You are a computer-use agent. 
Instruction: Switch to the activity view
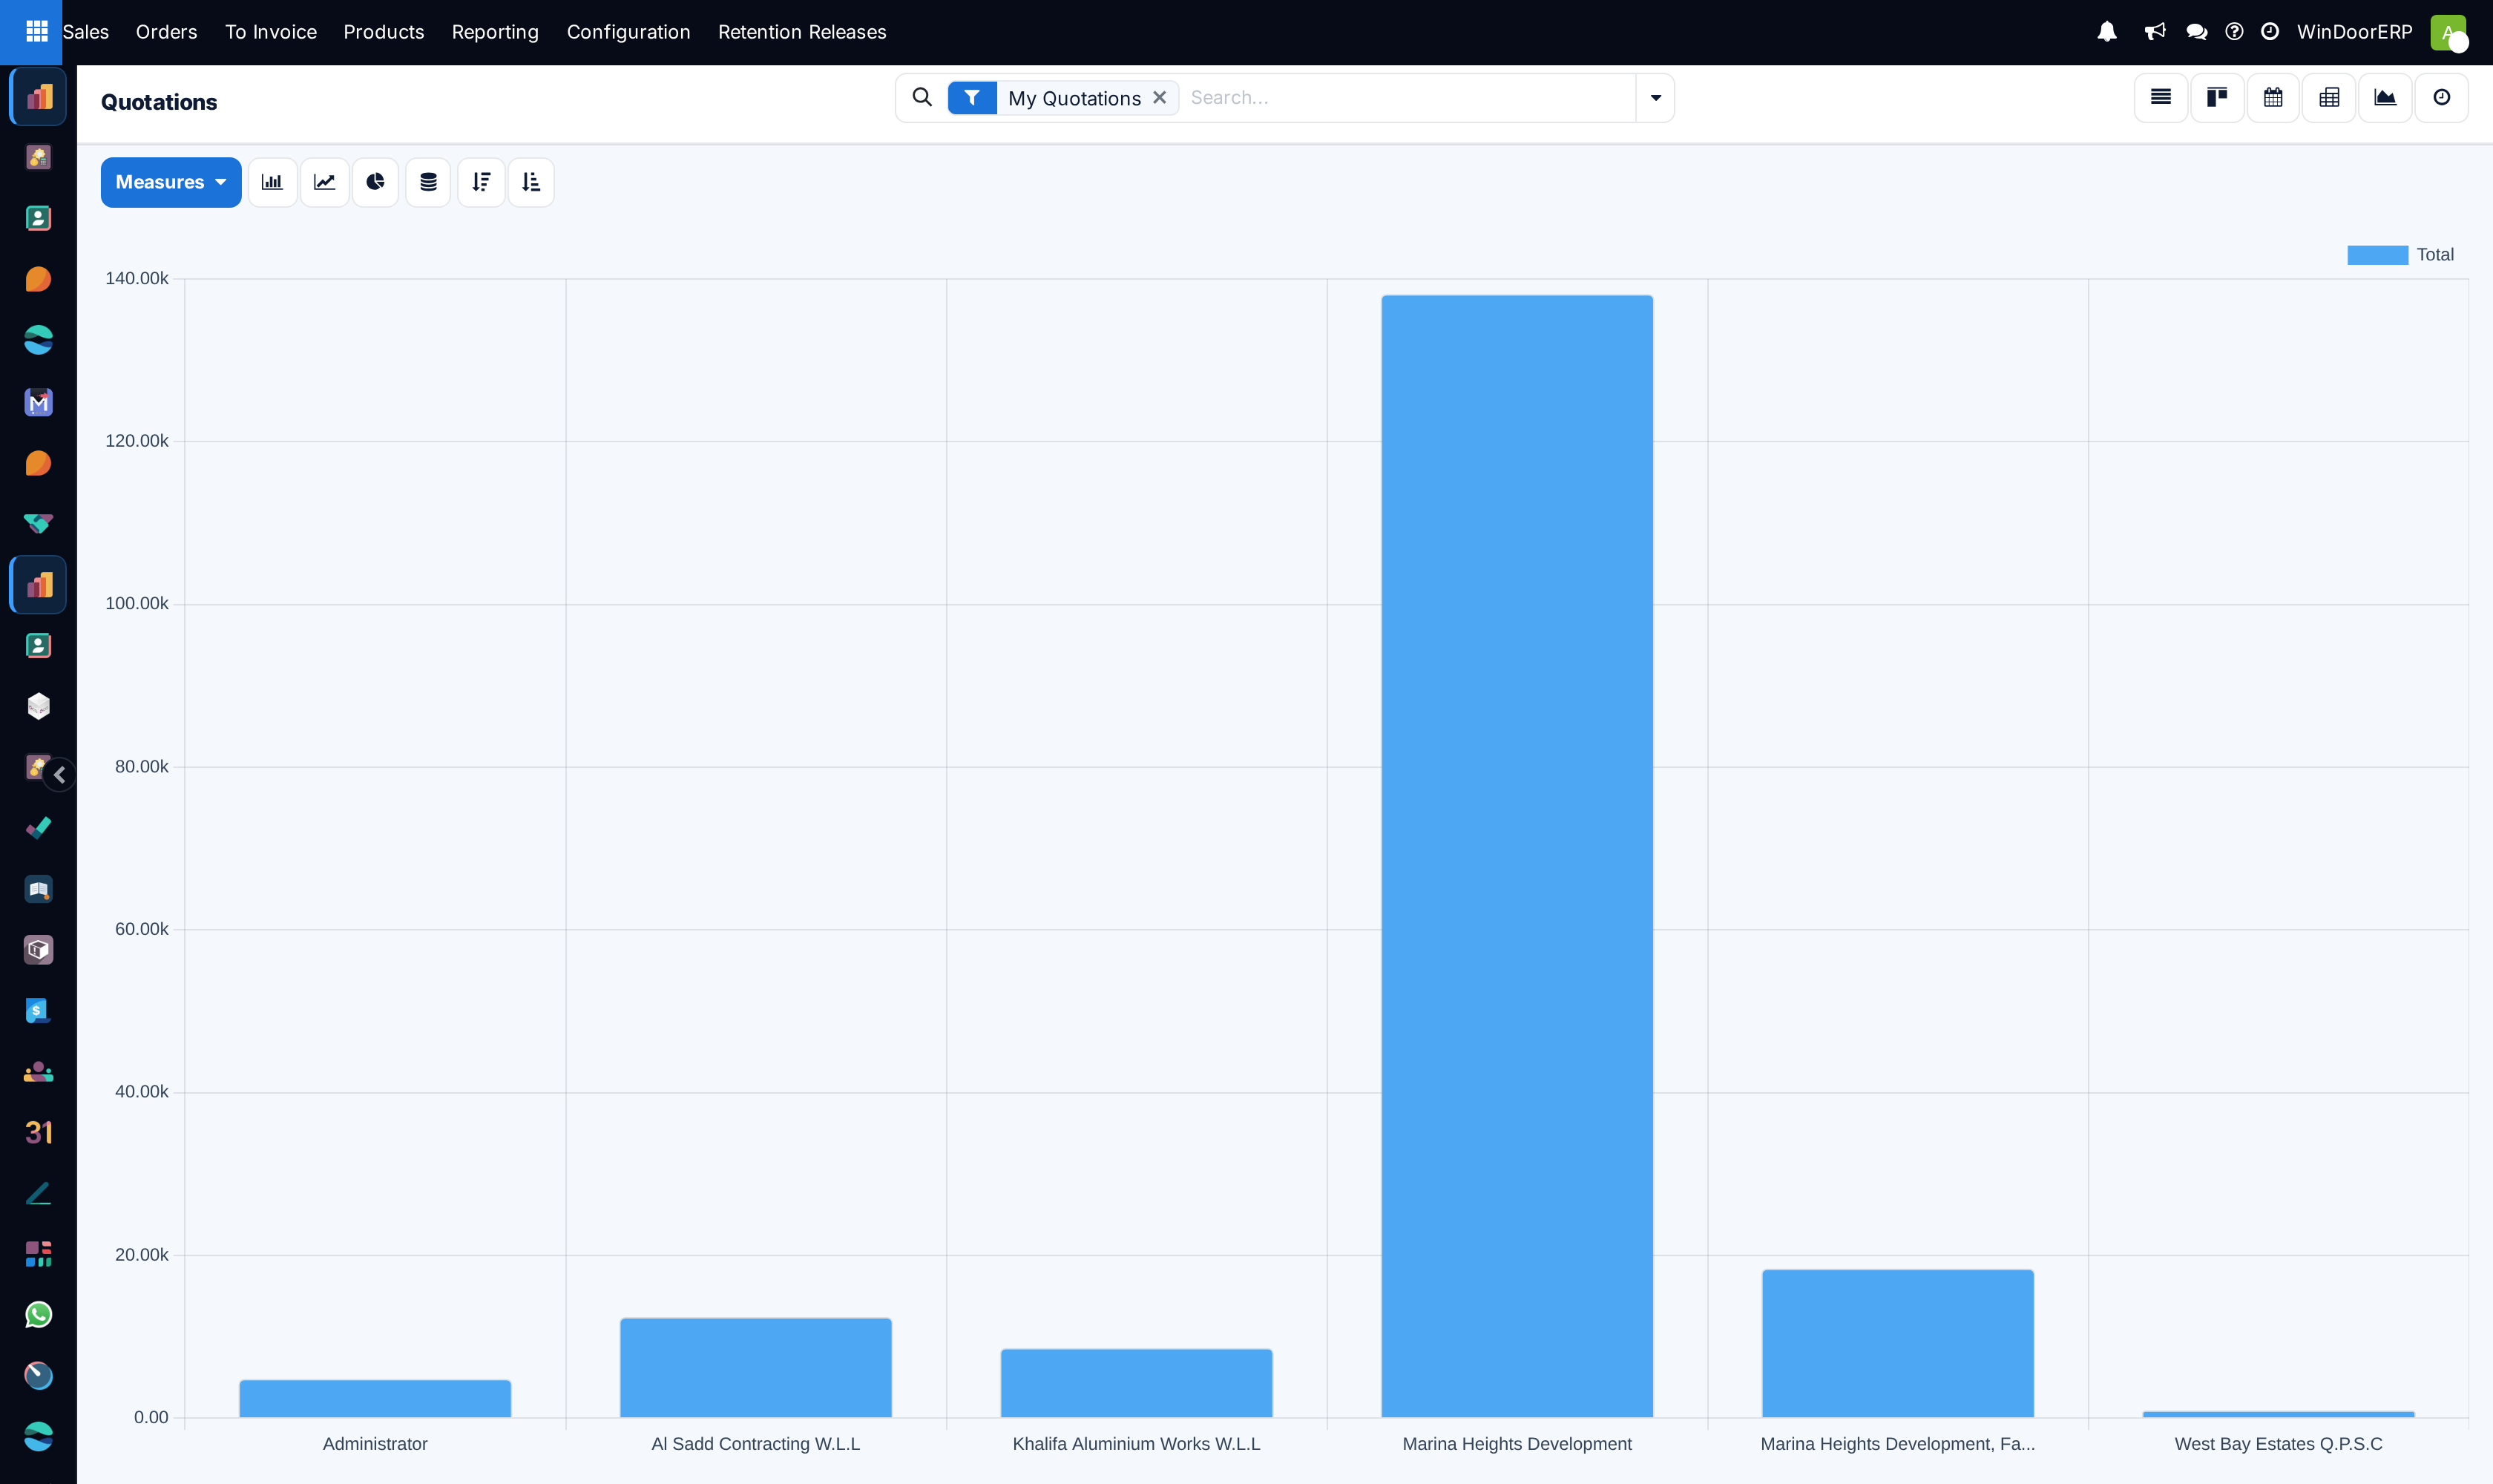pyautogui.click(x=2442, y=98)
